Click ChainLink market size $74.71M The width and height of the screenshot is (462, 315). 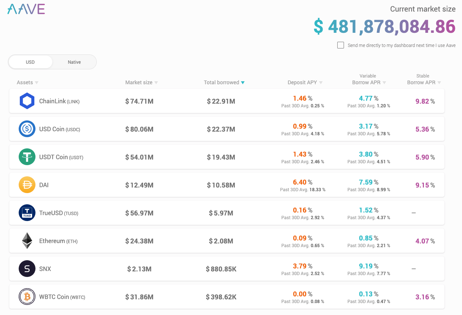click(139, 101)
